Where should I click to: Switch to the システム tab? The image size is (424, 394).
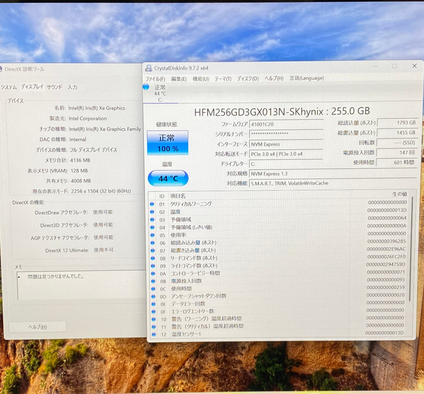[x=9, y=87]
